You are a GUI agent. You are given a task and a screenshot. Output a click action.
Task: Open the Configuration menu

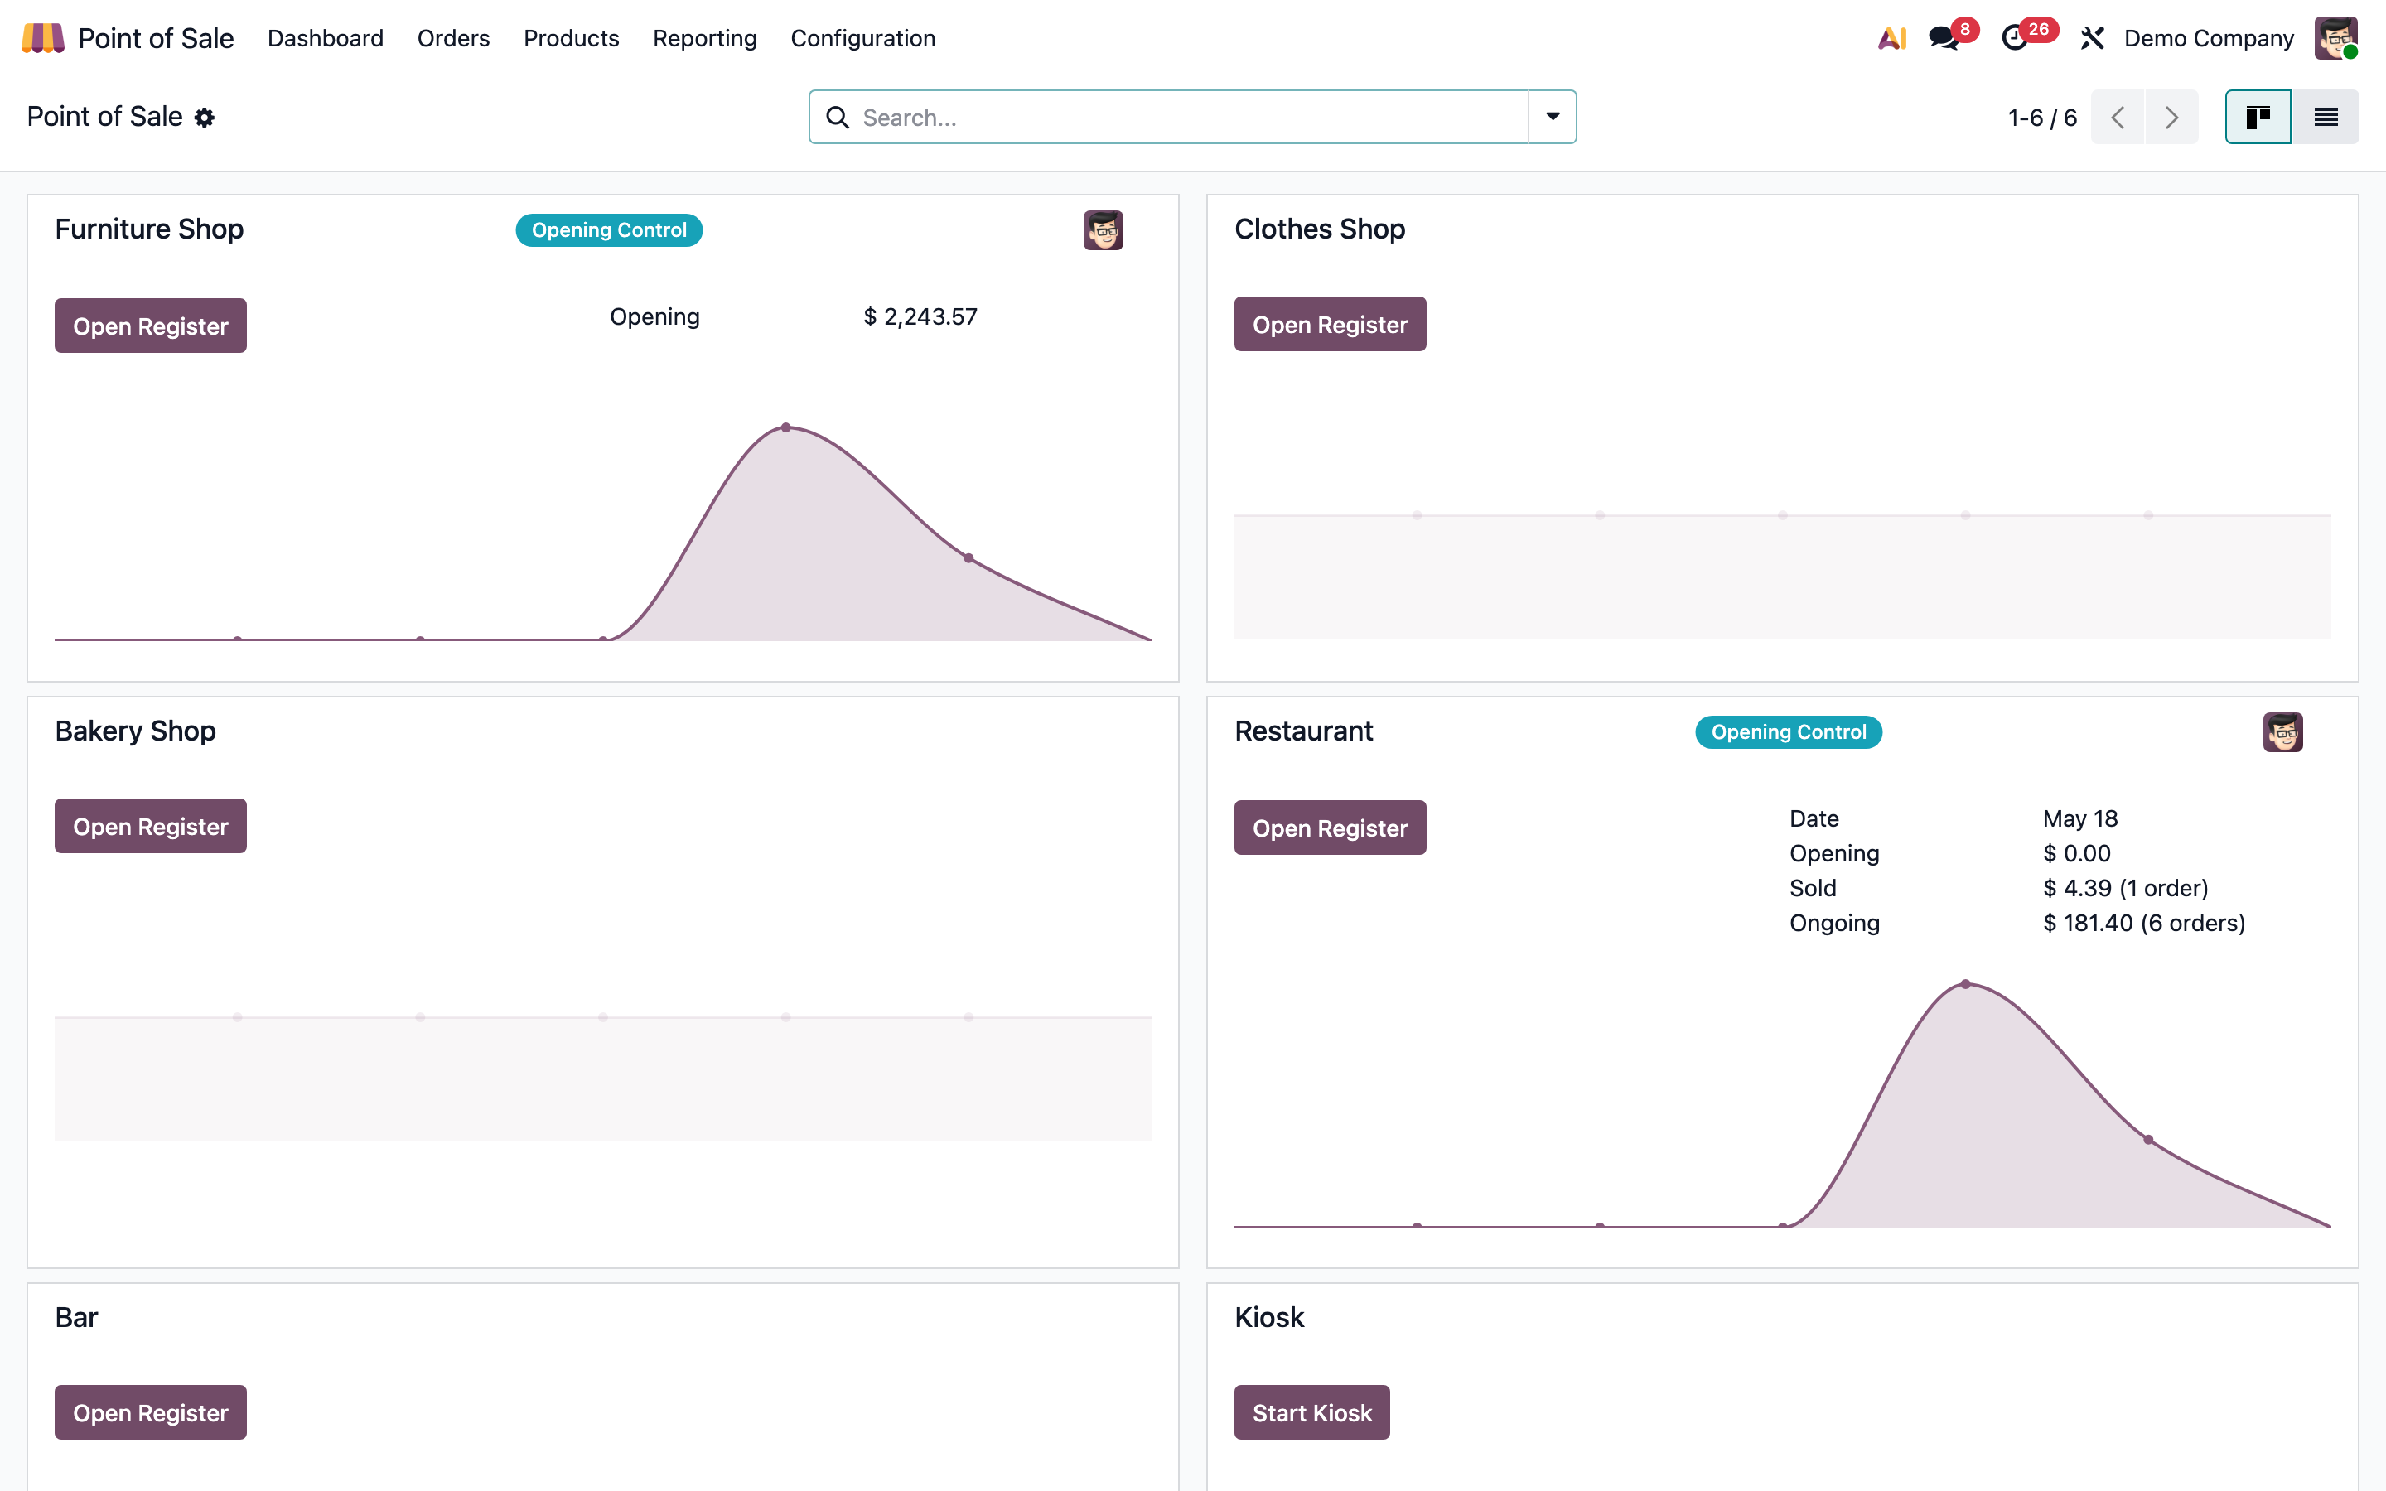(862, 37)
